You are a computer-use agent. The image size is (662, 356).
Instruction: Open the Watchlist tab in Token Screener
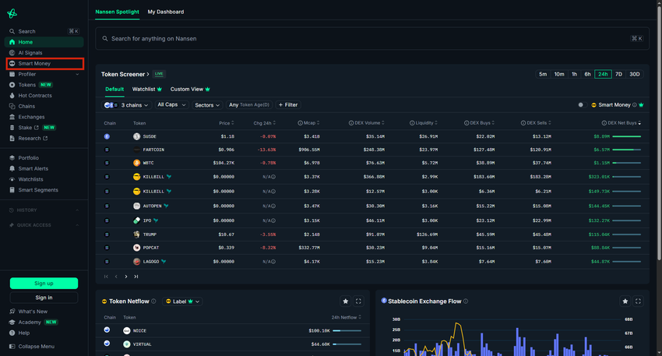tap(146, 90)
